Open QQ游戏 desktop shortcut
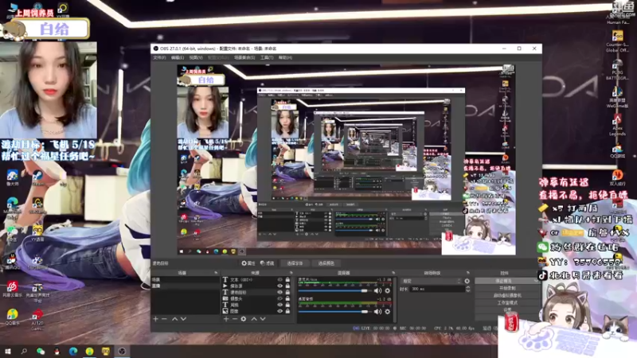The width and height of the screenshot is (637, 358). click(x=617, y=151)
